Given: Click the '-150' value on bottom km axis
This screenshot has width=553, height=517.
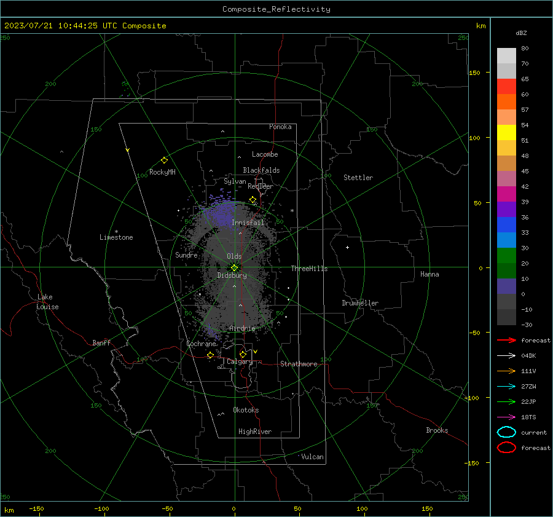Looking at the screenshot, I should 36,508.
